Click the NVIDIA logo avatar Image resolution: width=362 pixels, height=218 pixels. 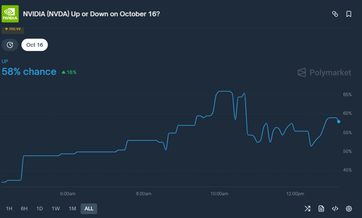(10, 13)
